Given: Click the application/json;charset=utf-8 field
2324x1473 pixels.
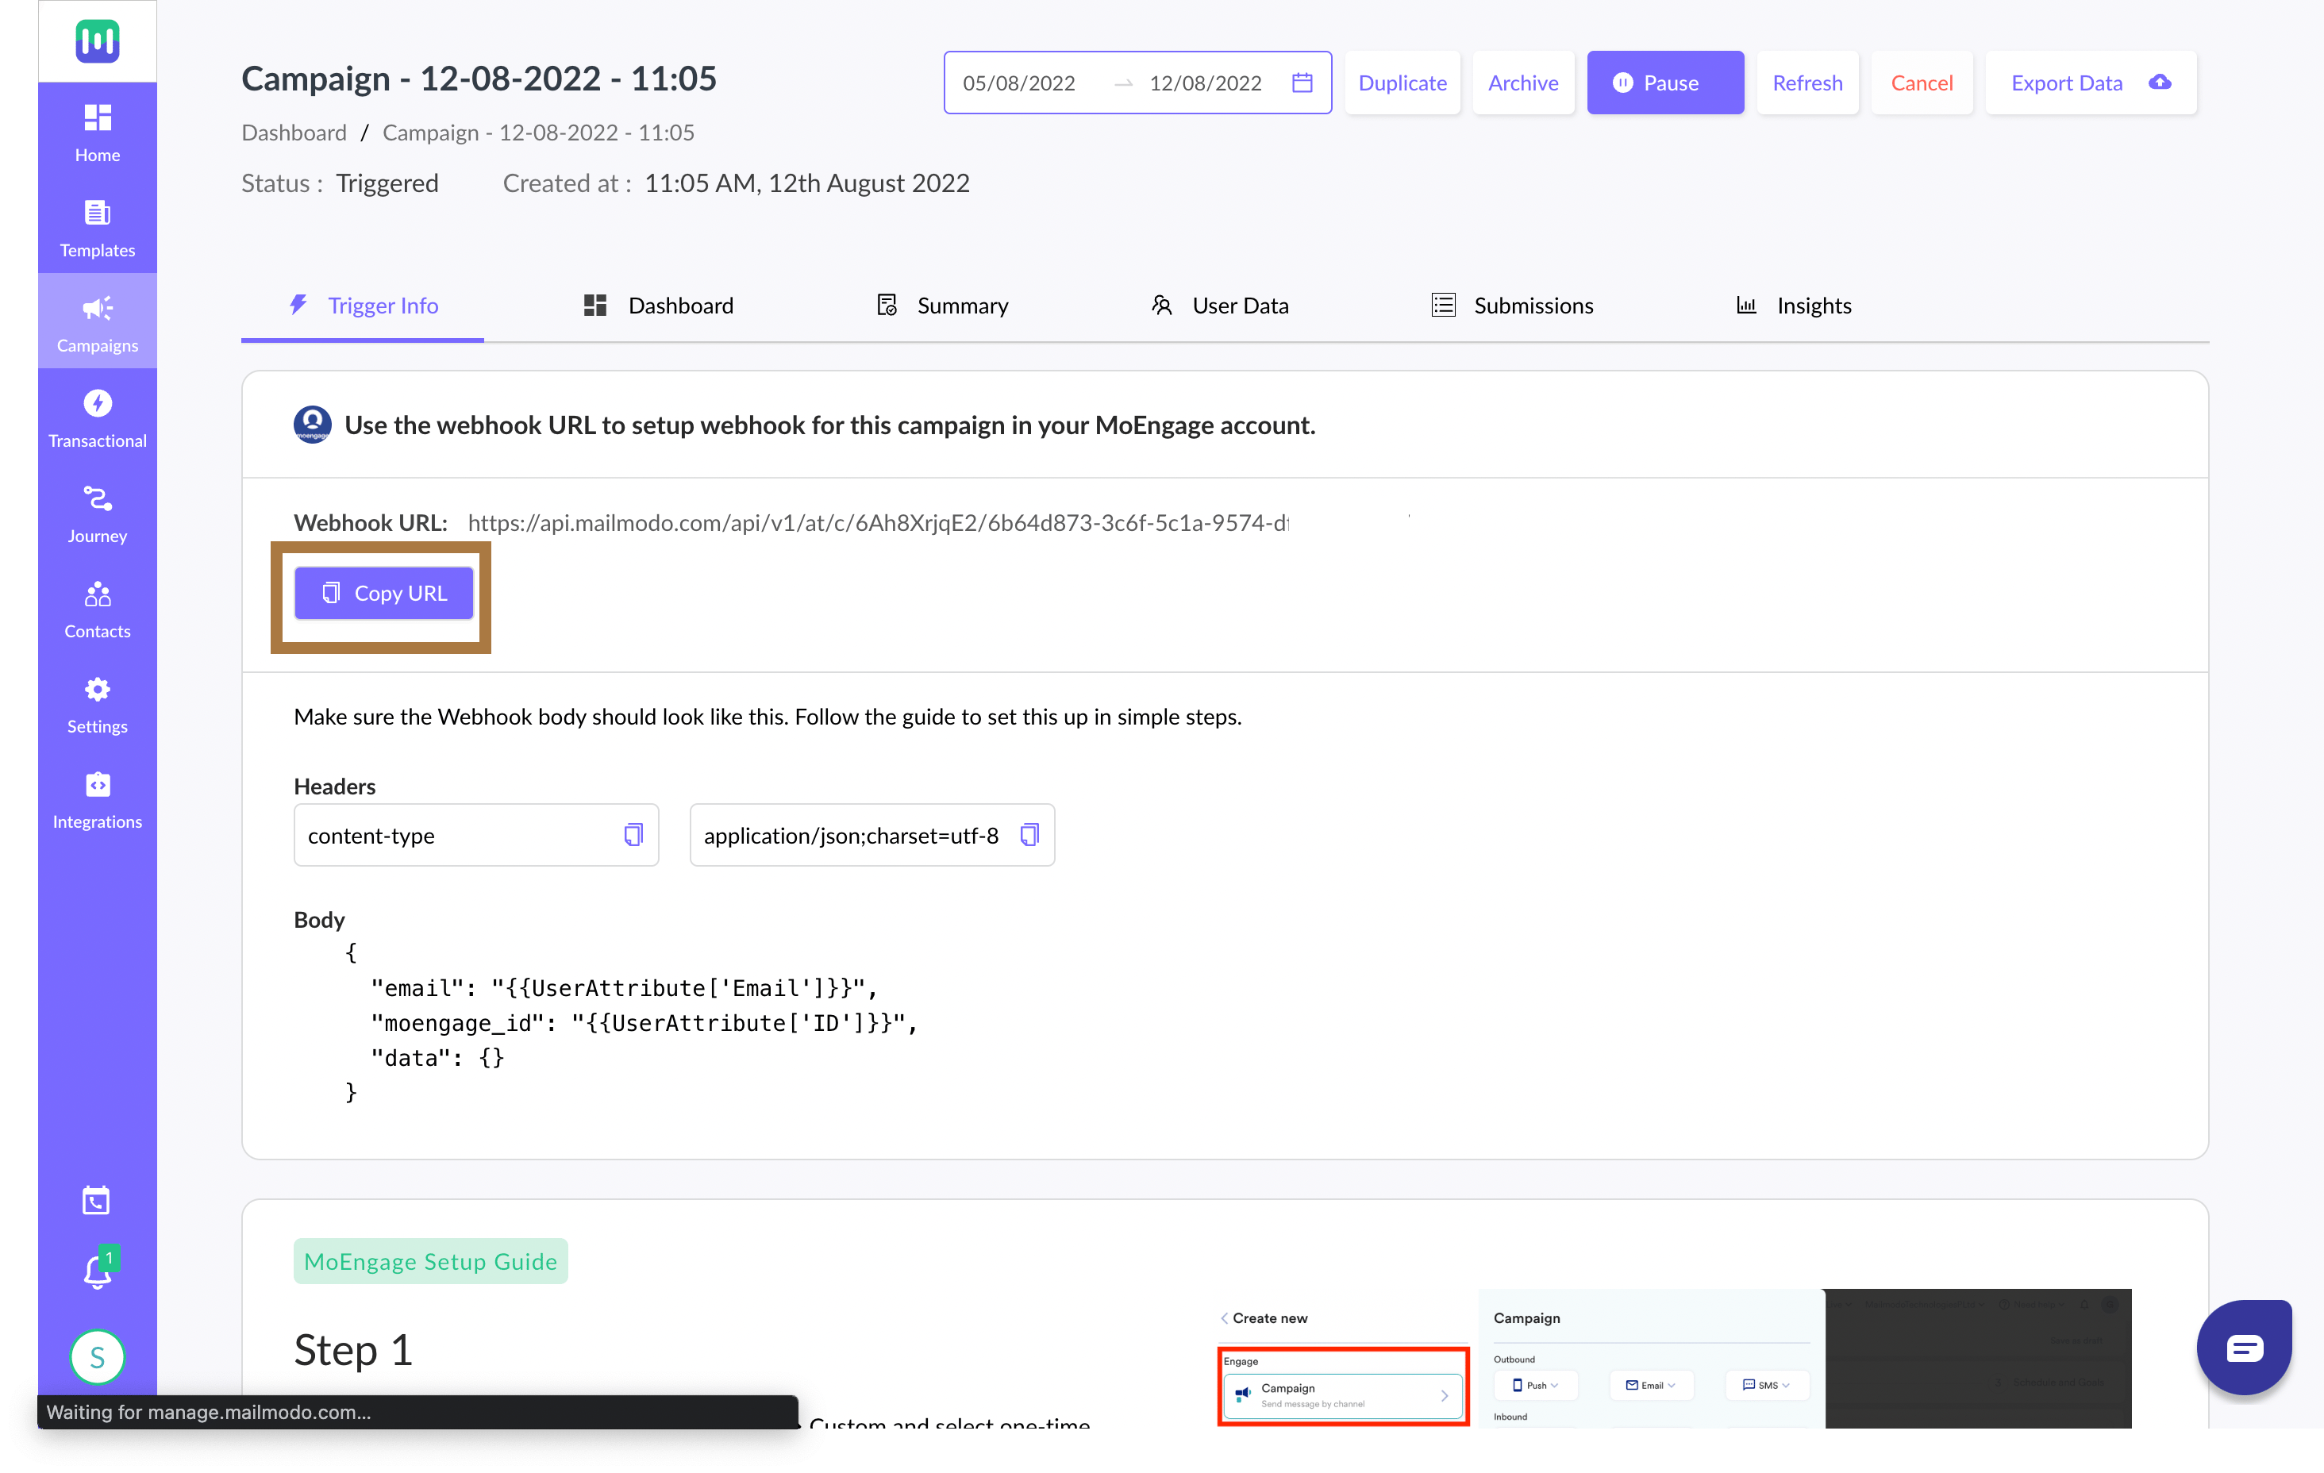Looking at the screenshot, I should 871,835.
